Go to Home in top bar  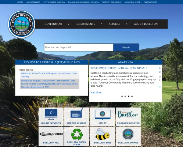[x=20, y=2]
